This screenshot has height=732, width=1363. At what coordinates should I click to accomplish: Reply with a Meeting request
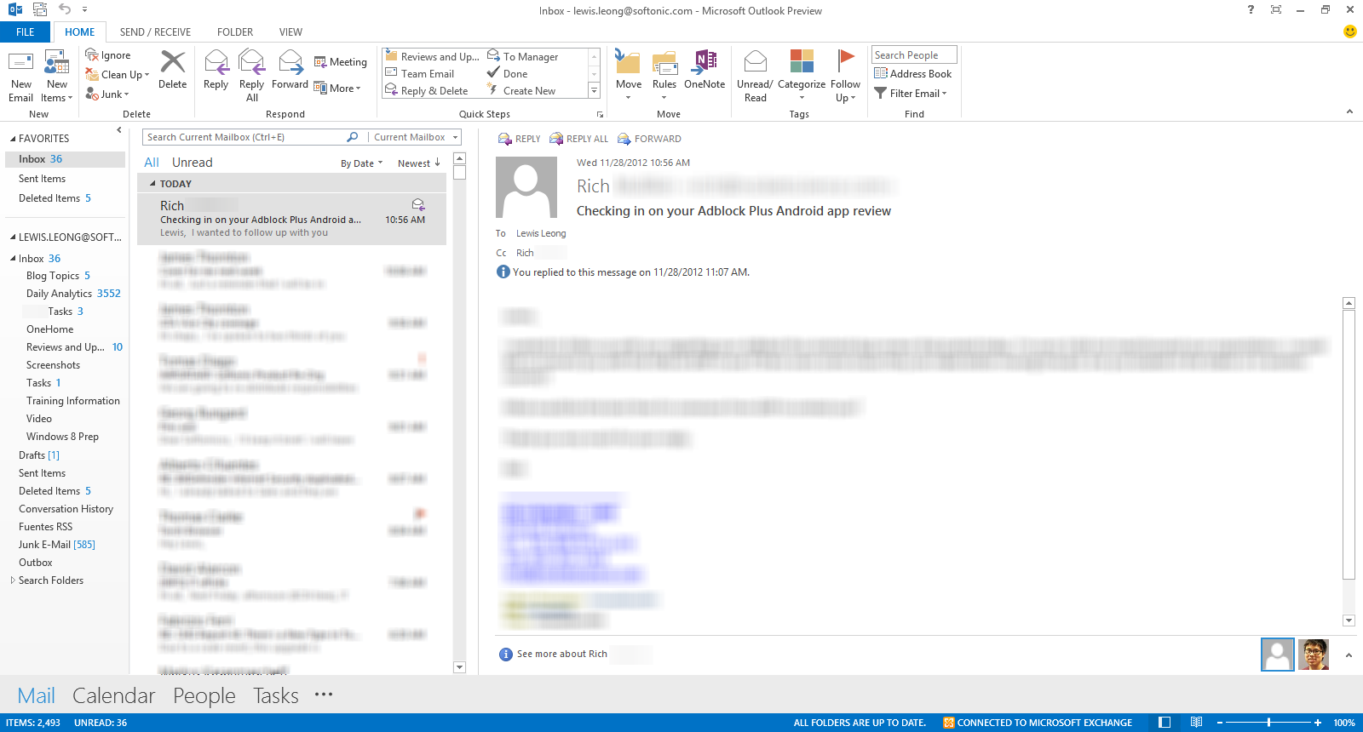pyautogui.click(x=341, y=62)
